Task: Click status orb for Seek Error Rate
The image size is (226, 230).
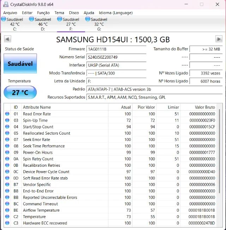Action: [x=7, y=139]
